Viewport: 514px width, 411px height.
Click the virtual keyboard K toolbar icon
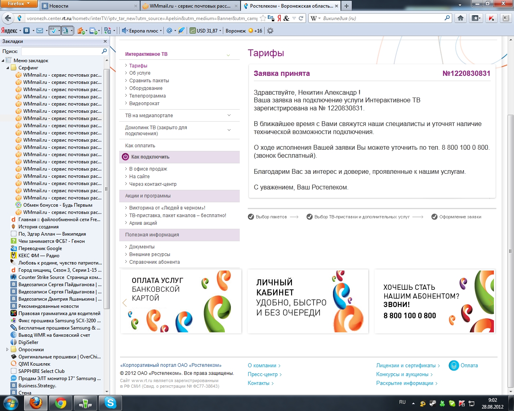(x=506, y=18)
